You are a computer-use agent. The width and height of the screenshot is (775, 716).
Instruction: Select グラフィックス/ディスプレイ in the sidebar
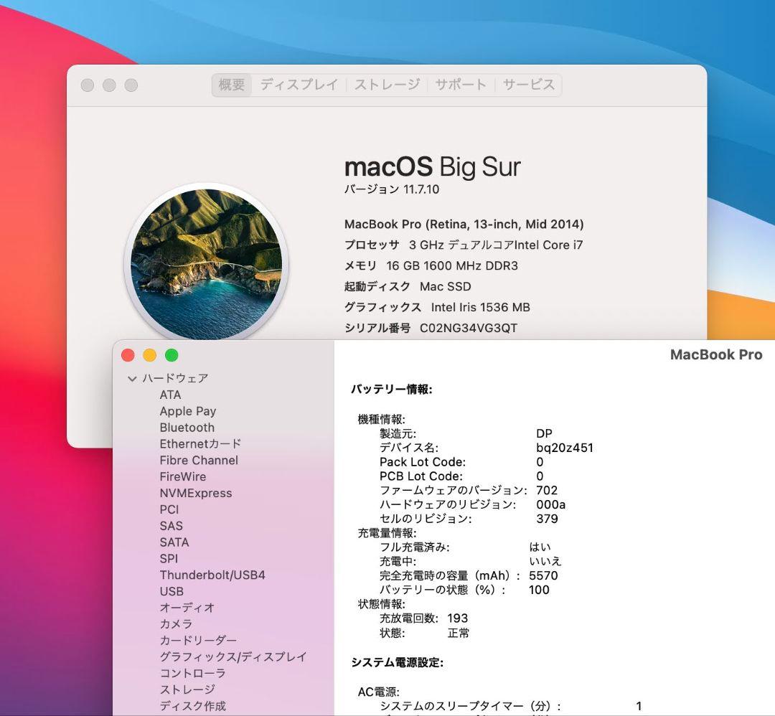coord(232,656)
